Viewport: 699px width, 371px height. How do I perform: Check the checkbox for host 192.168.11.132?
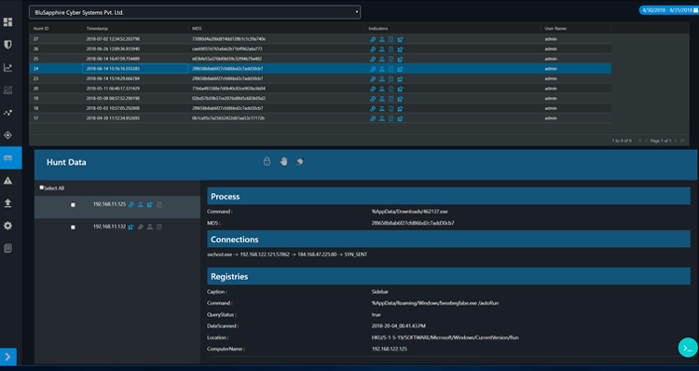(73, 227)
